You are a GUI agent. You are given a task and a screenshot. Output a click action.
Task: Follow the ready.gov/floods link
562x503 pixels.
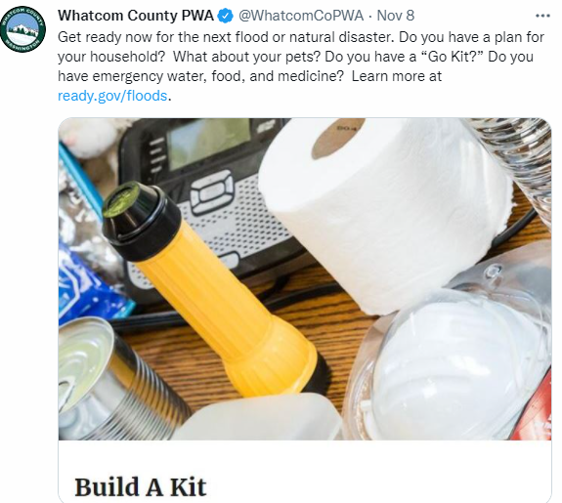112,96
